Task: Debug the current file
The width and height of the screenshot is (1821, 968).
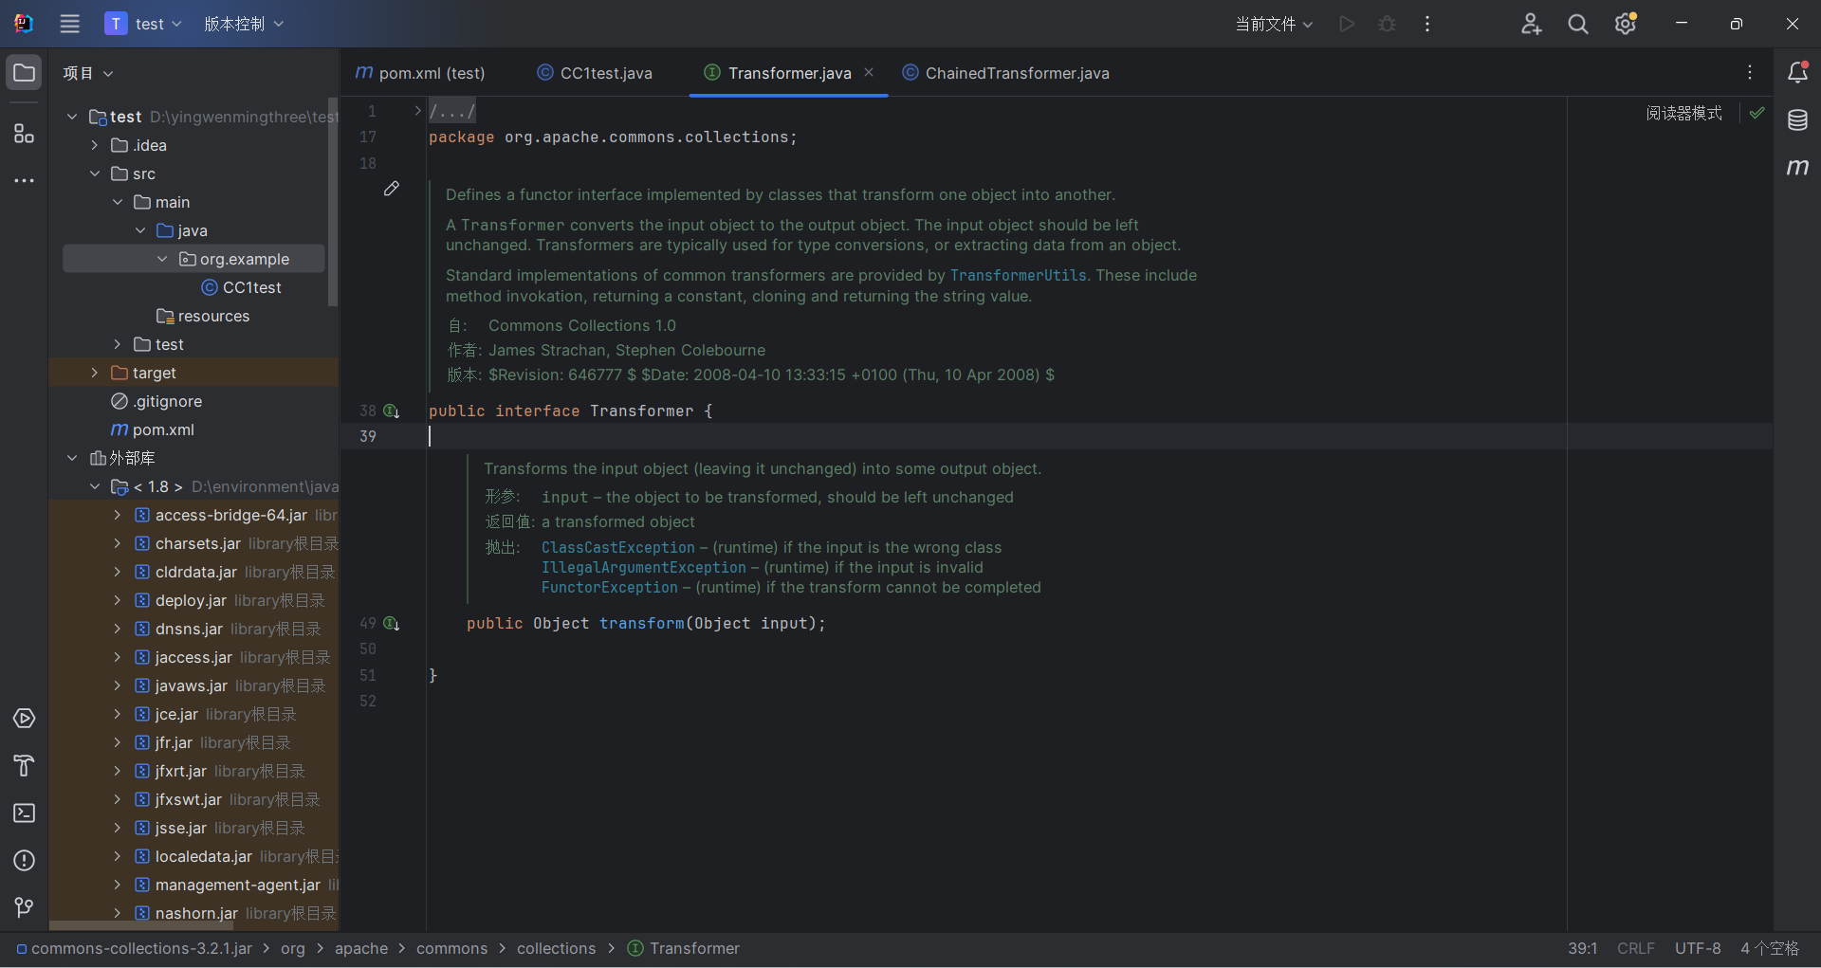Action: pos(1387,24)
